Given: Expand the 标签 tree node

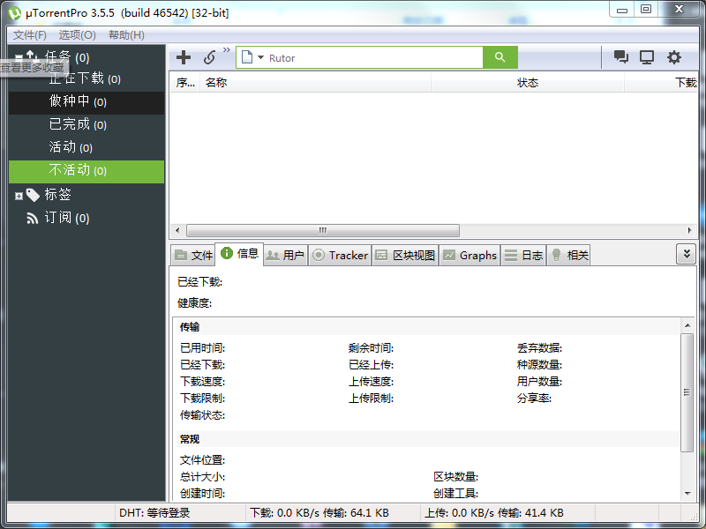Looking at the screenshot, I should [x=19, y=196].
